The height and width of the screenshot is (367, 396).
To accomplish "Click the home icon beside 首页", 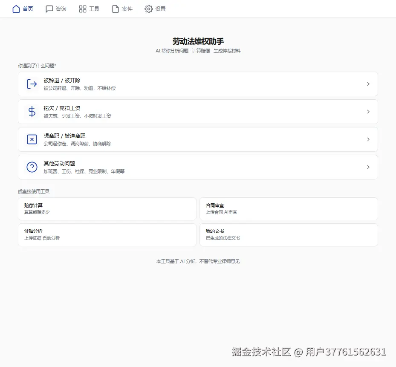I will point(16,9).
